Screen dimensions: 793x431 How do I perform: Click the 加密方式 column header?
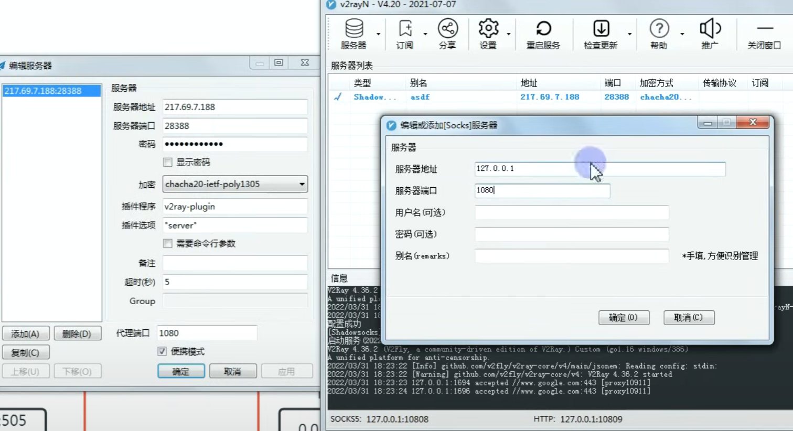[x=656, y=83]
